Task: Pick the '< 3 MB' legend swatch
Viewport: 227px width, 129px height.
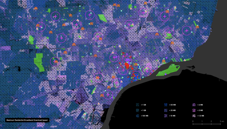Action: (194, 110)
